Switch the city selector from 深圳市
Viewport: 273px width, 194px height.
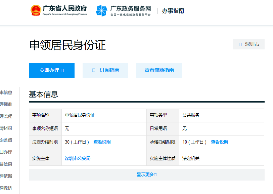(x=248, y=44)
